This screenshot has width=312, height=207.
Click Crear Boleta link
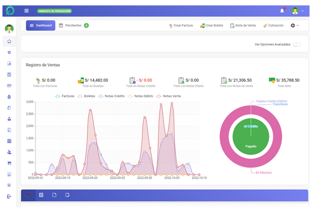click(x=211, y=25)
